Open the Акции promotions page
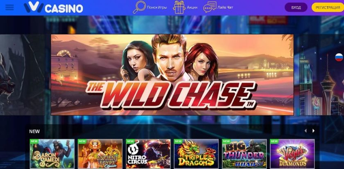 [192, 7]
